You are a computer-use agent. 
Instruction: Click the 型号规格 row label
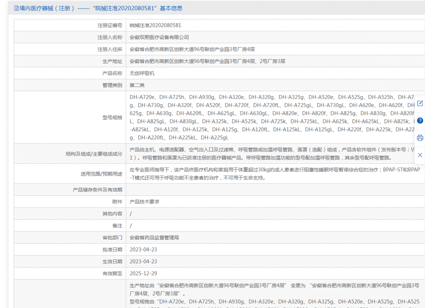[112, 118]
